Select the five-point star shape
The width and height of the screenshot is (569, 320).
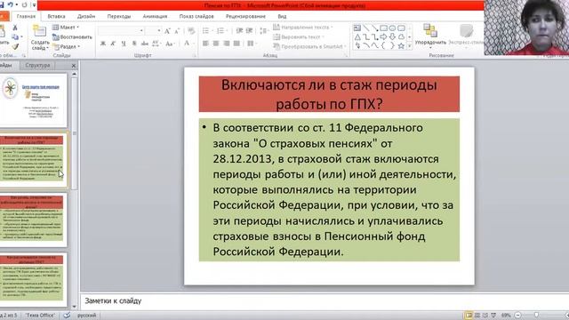(401, 45)
